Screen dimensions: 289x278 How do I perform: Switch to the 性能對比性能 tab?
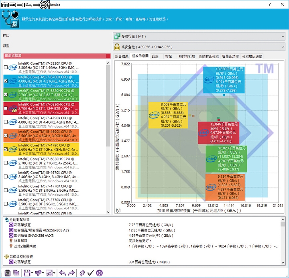pos(209,57)
